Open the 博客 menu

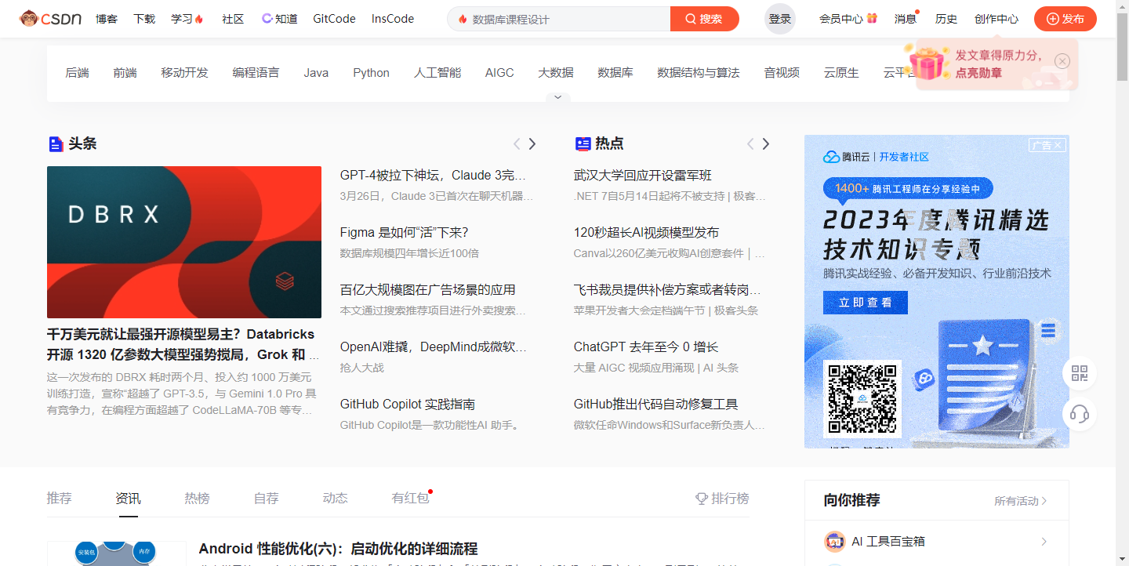[x=107, y=19]
